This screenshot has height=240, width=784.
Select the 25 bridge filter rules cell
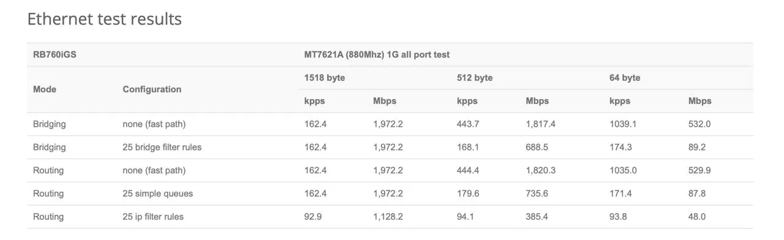(x=162, y=148)
